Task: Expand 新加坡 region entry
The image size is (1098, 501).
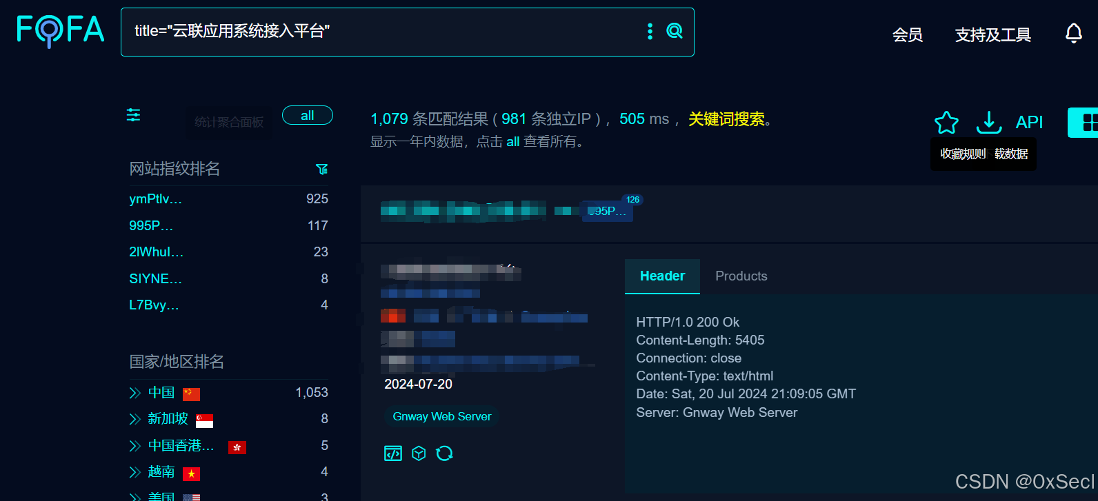Action: 135,419
